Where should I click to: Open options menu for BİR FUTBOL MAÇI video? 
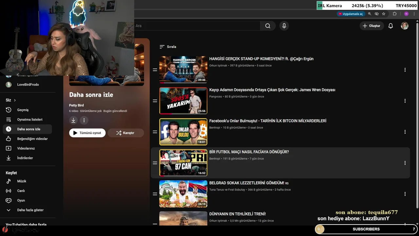point(405,163)
